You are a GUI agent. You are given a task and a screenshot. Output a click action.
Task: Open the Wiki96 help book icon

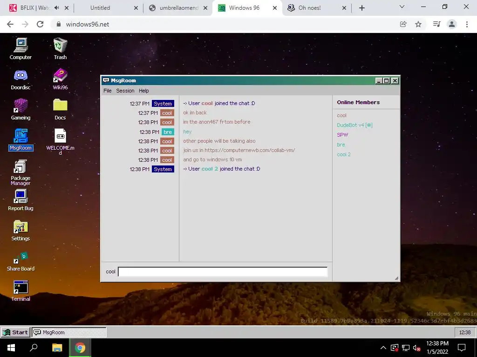click(60, 79)
